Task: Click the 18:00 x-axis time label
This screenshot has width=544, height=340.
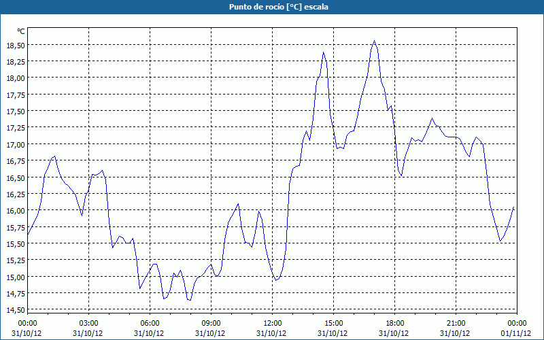Action: point(395,324)
